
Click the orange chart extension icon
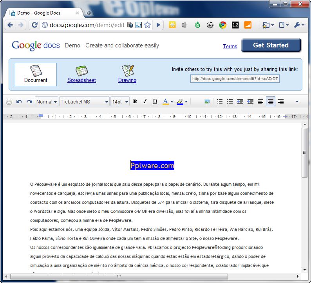coord(248,25)
